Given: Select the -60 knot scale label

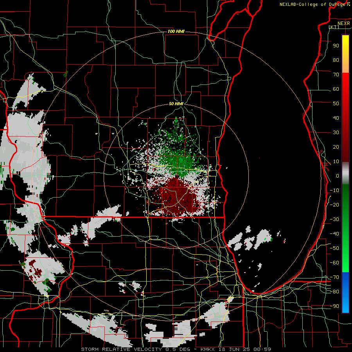Looking at the screenshot, I should click(334, 263).
